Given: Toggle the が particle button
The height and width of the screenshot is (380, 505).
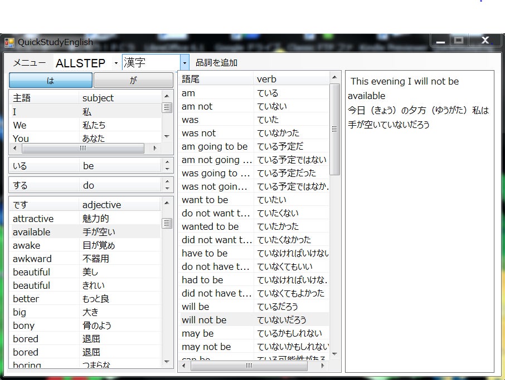Looking at the screenshot, I should tap(133, 81).
